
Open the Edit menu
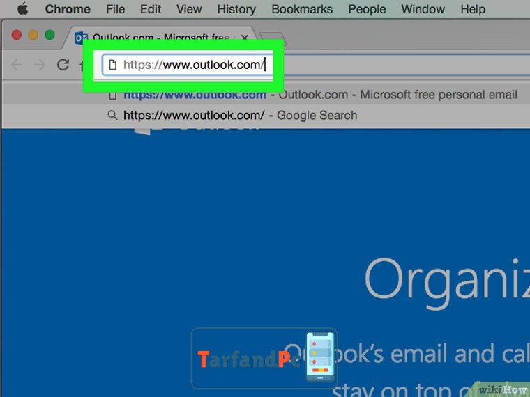[x=151, y=9]
